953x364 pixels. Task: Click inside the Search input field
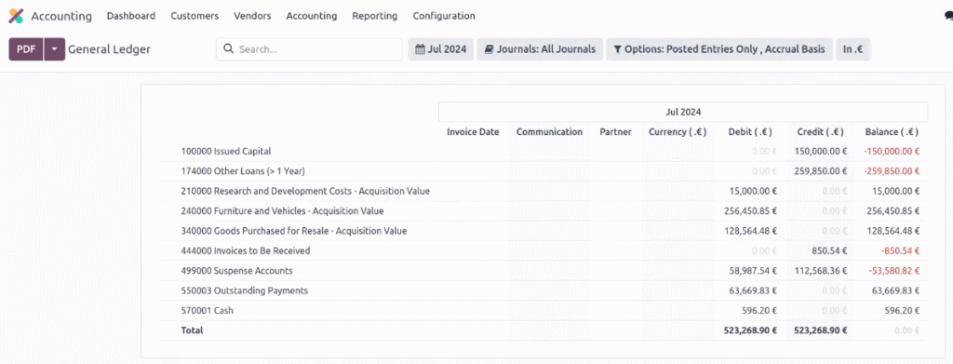point(309,49)
